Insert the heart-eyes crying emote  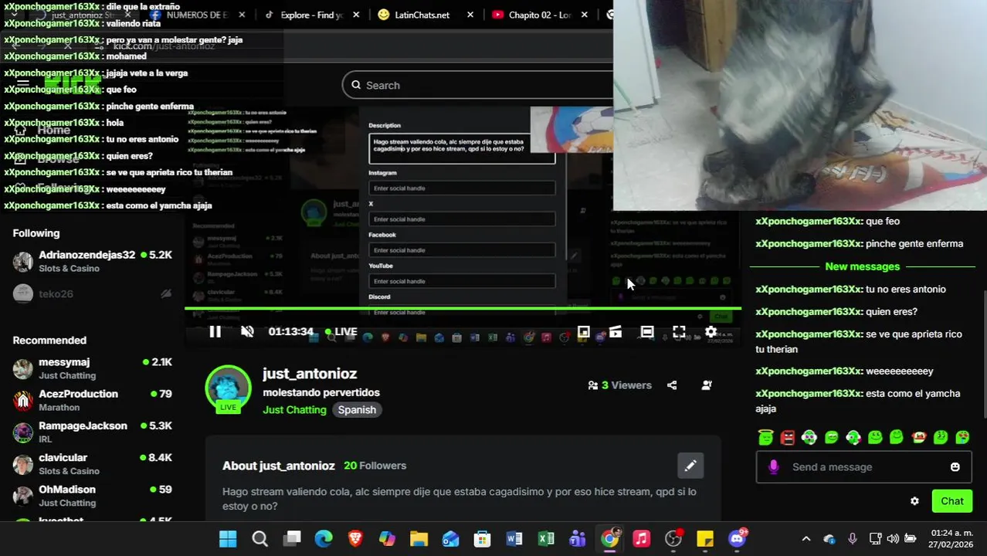coord(962,437)
